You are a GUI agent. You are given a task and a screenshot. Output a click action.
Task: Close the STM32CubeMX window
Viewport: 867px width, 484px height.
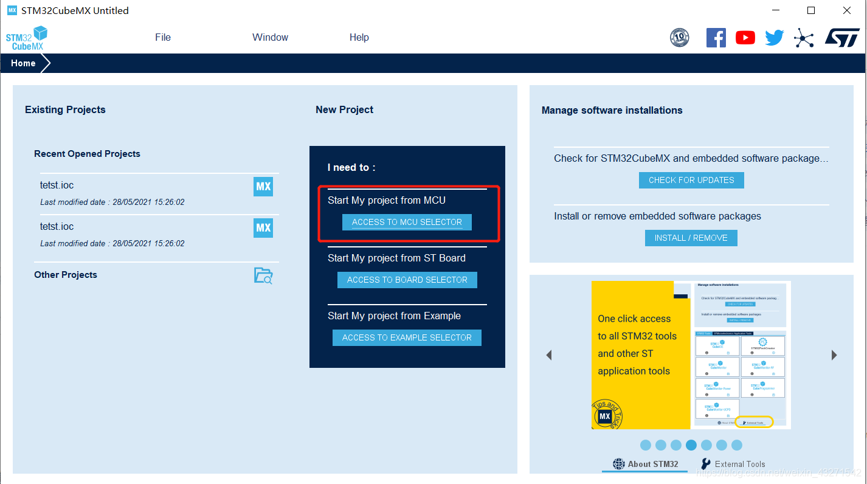tap(847, 10)
